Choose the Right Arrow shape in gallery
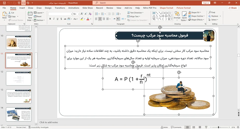This screenshot has width=240, height=129. (x=163, y=16)
